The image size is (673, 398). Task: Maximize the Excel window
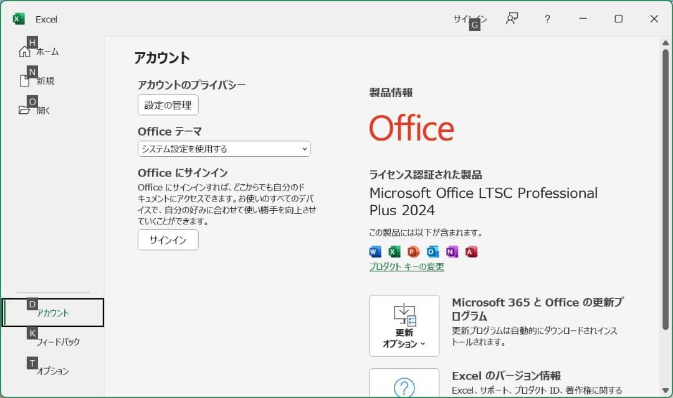[x=619, y=19]
